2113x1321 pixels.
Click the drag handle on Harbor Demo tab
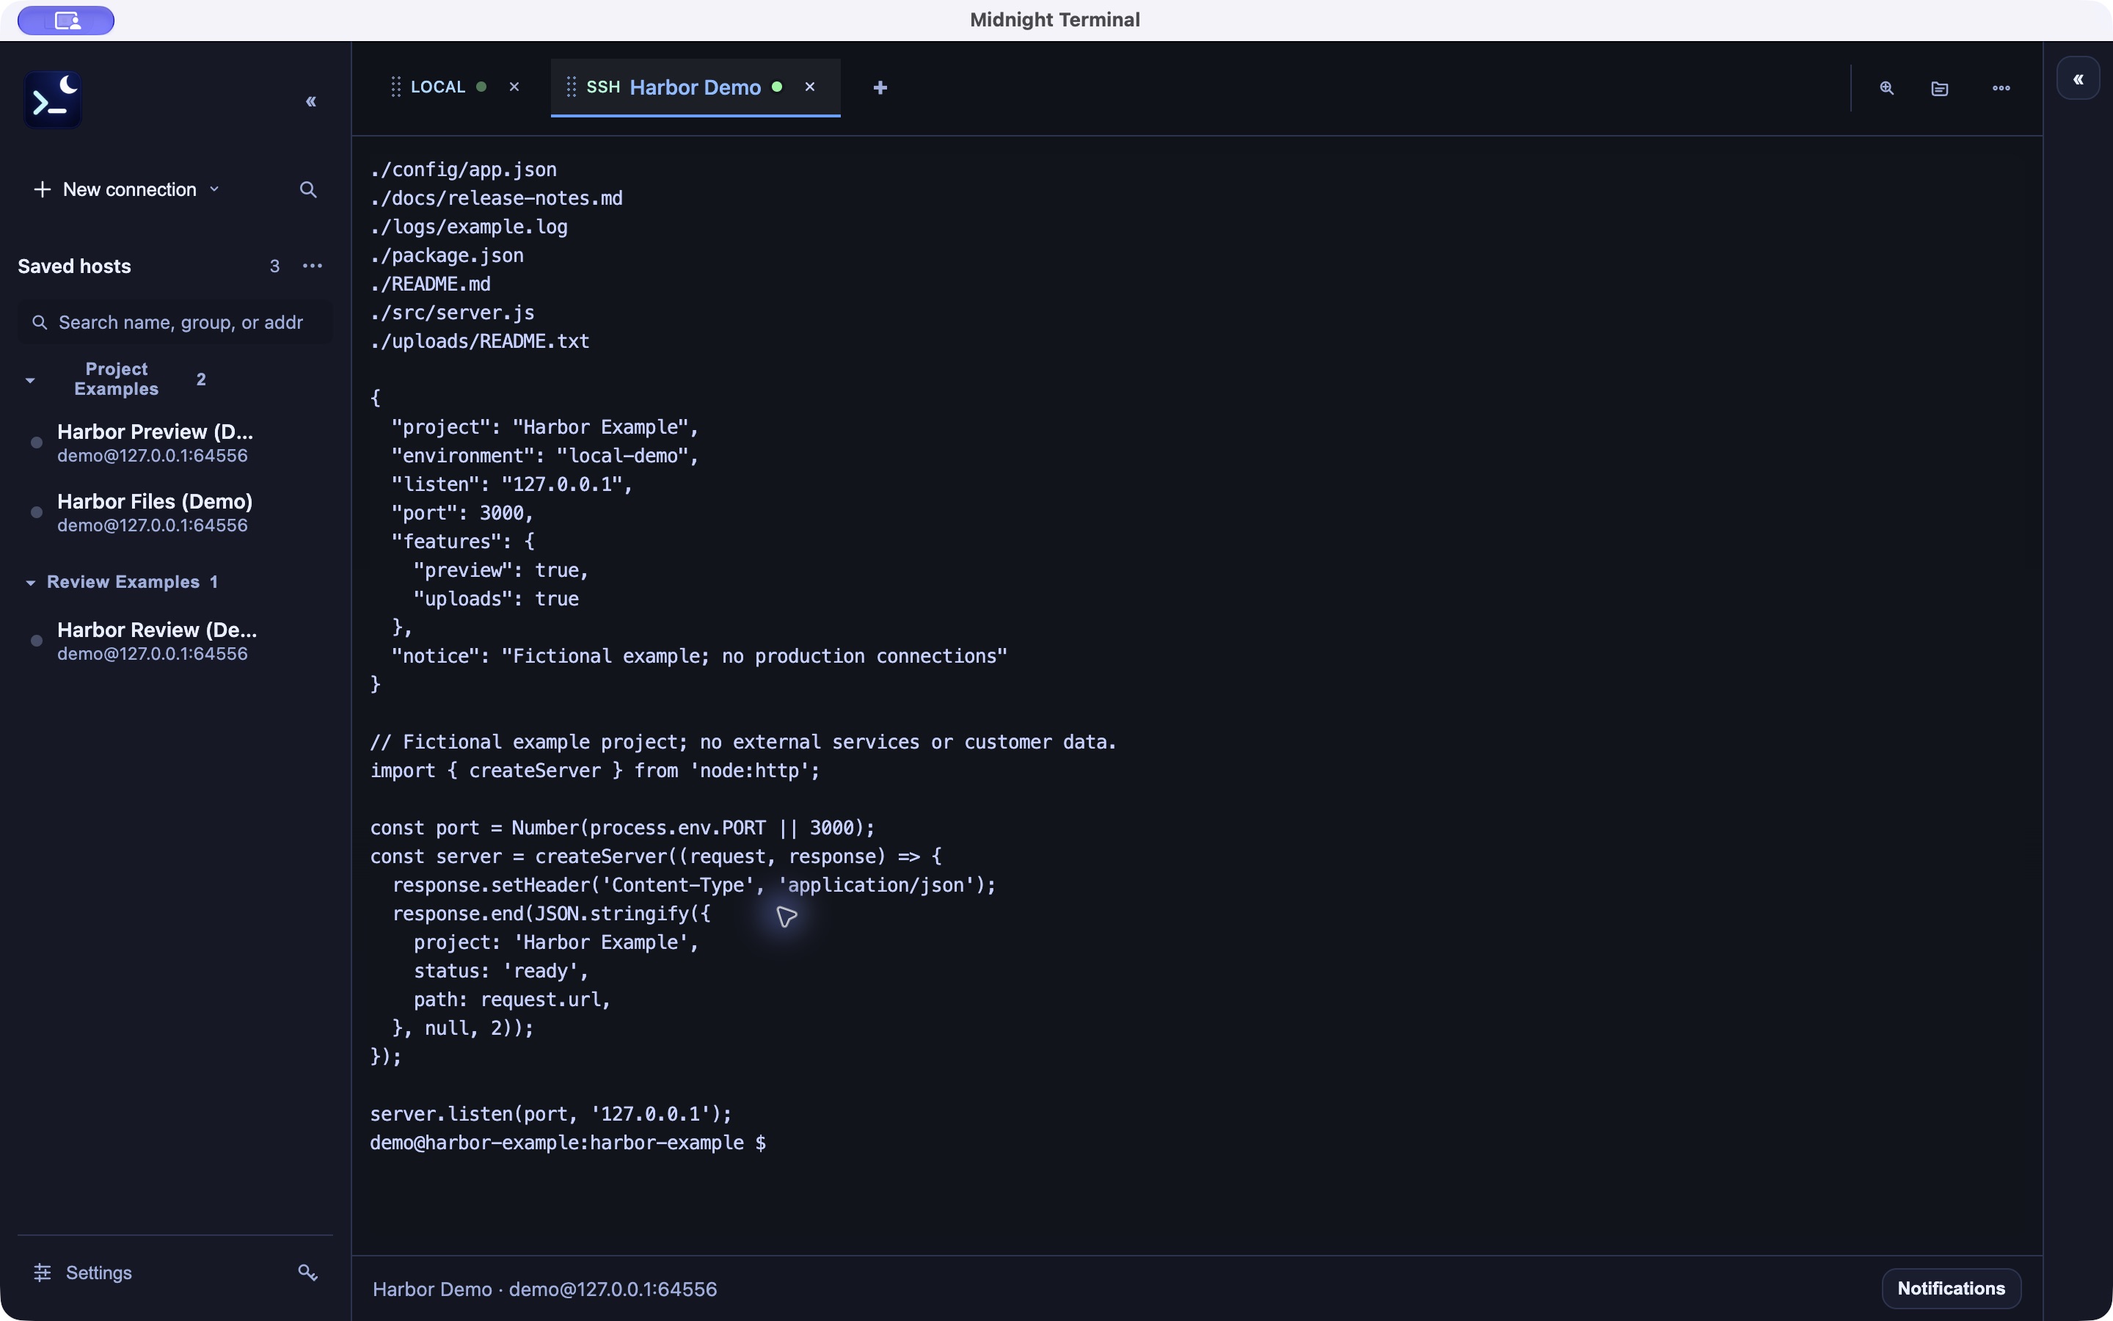click(x=571, y=87)
